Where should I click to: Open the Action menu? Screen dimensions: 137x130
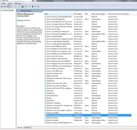pos(10,3)
